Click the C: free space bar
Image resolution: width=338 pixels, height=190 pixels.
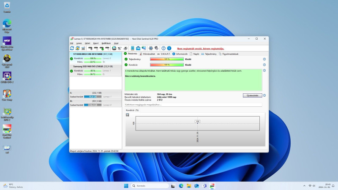click(93, 97)
